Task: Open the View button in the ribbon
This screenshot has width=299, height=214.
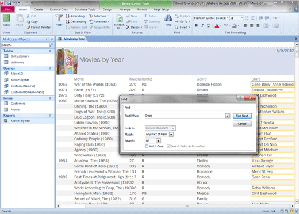Action: (6, 21)
